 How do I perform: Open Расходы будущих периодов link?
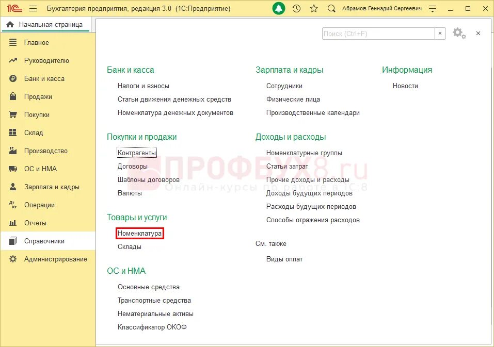pos(311,207)
